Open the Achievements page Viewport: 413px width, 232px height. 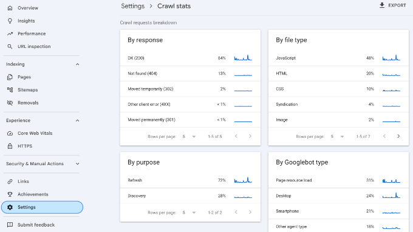click(x=42, y=194)
